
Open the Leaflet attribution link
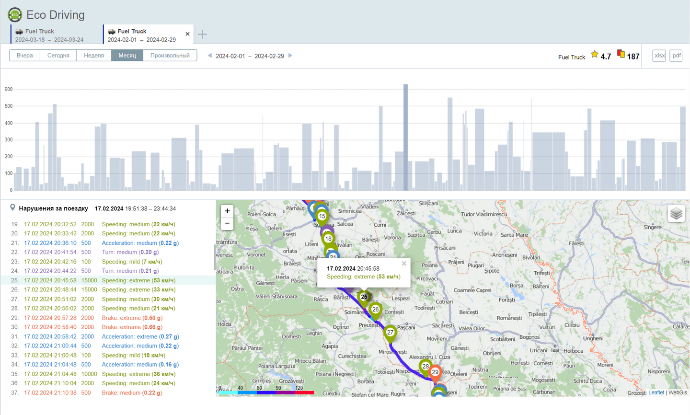pyautogui.click(x=656, y=392)
